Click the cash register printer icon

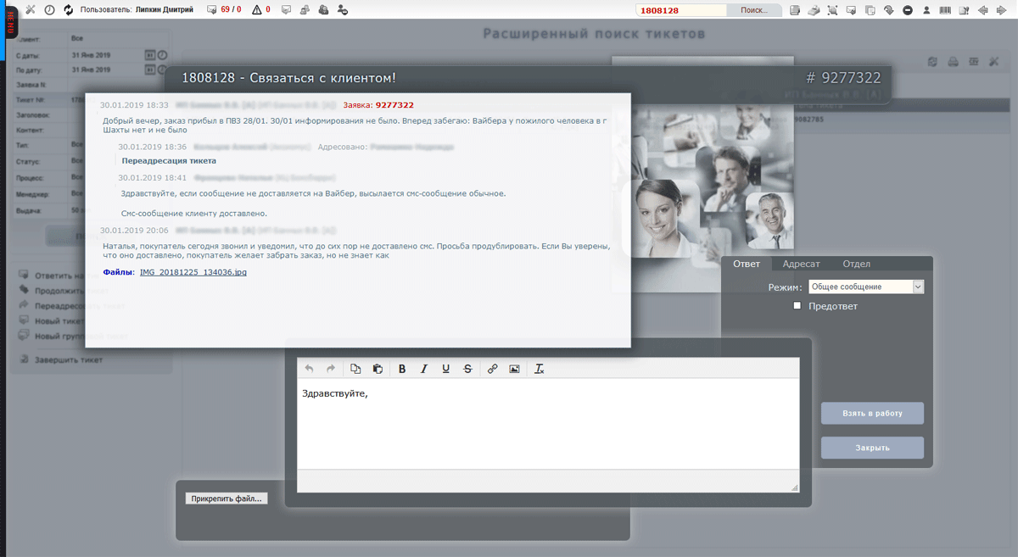tap(813, 10)
